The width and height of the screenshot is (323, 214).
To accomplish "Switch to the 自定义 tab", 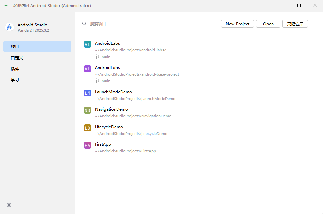I will tap(37, 58).
